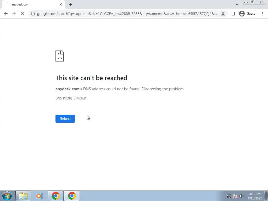Open the Windows Start menu
The width and height of the screenshot is (268, 201).
[x=7, y=196]
